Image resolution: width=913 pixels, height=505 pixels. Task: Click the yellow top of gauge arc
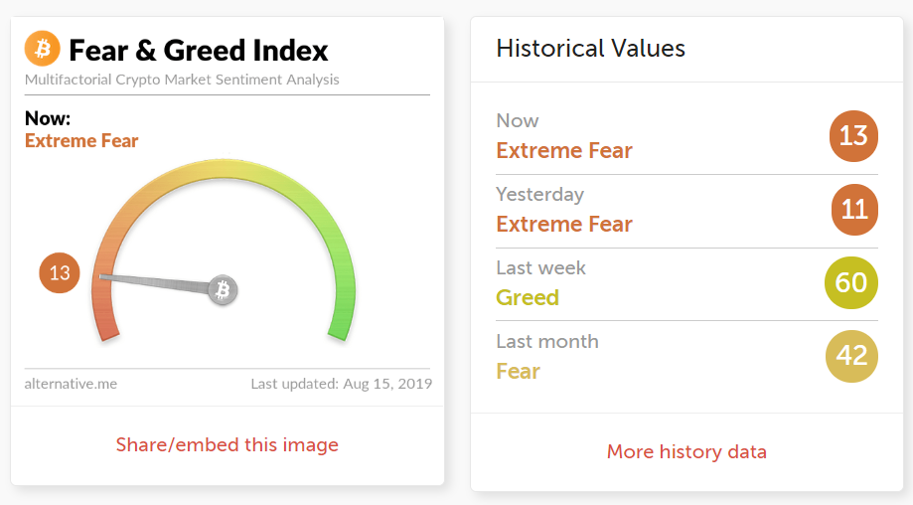point(224,169)
